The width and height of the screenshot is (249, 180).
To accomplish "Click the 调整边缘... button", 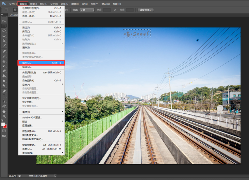I will tap(146, 10).
